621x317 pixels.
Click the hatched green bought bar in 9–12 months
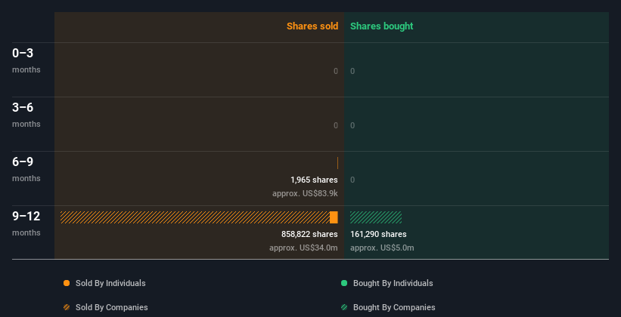(x=376, y=217)
